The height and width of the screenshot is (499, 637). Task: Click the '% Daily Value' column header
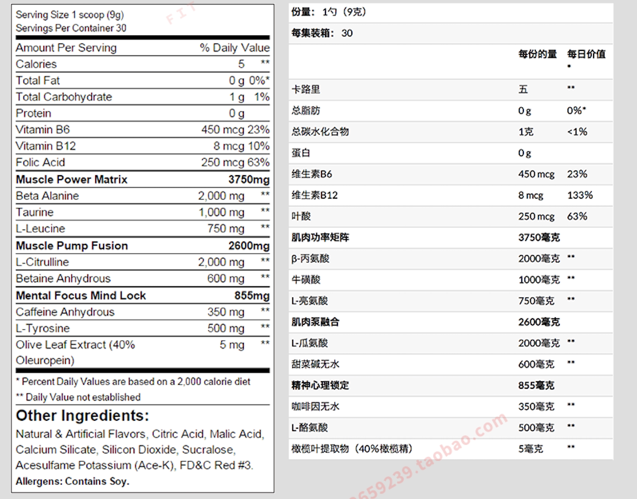[x=234, y=48]
